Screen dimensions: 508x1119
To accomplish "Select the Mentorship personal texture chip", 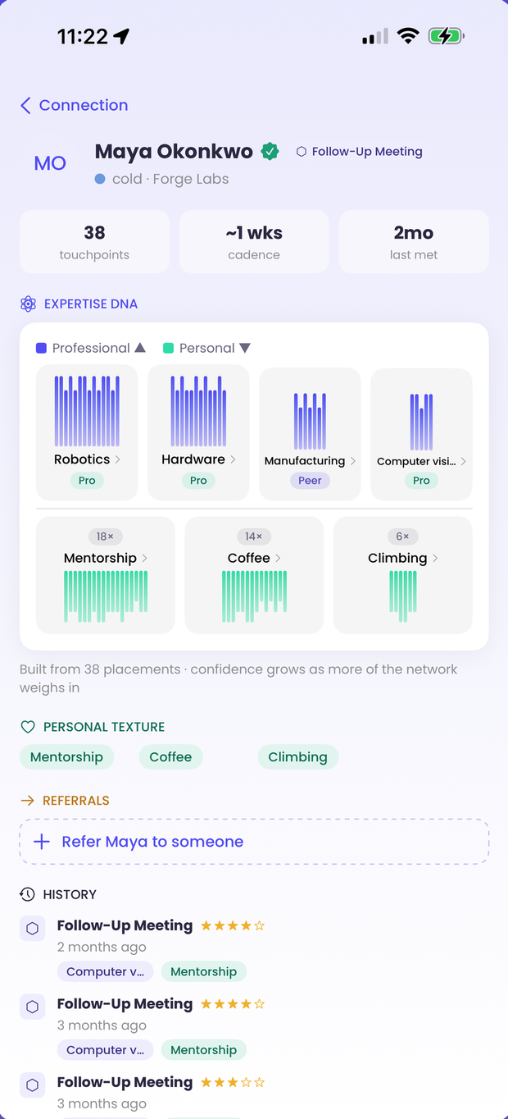I will point(66,757).
